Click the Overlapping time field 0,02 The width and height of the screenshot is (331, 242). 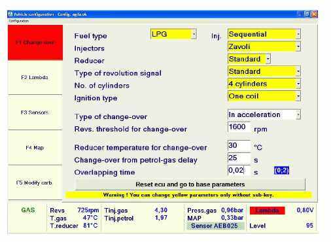(x=239, y=170)
